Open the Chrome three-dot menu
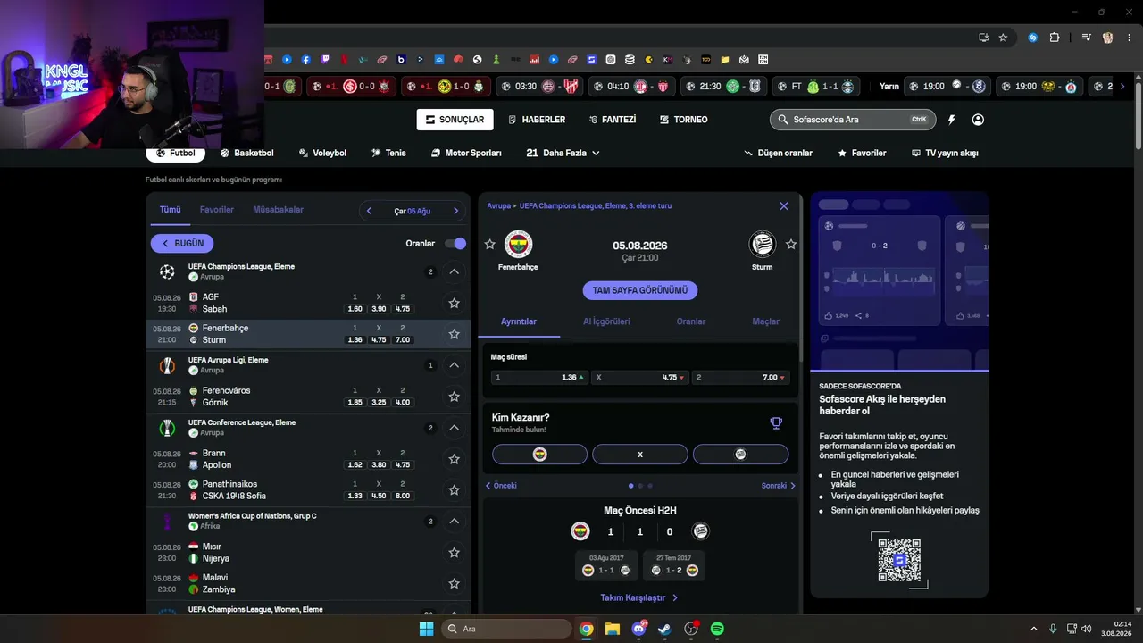1143x643 pixels. 1128,38
